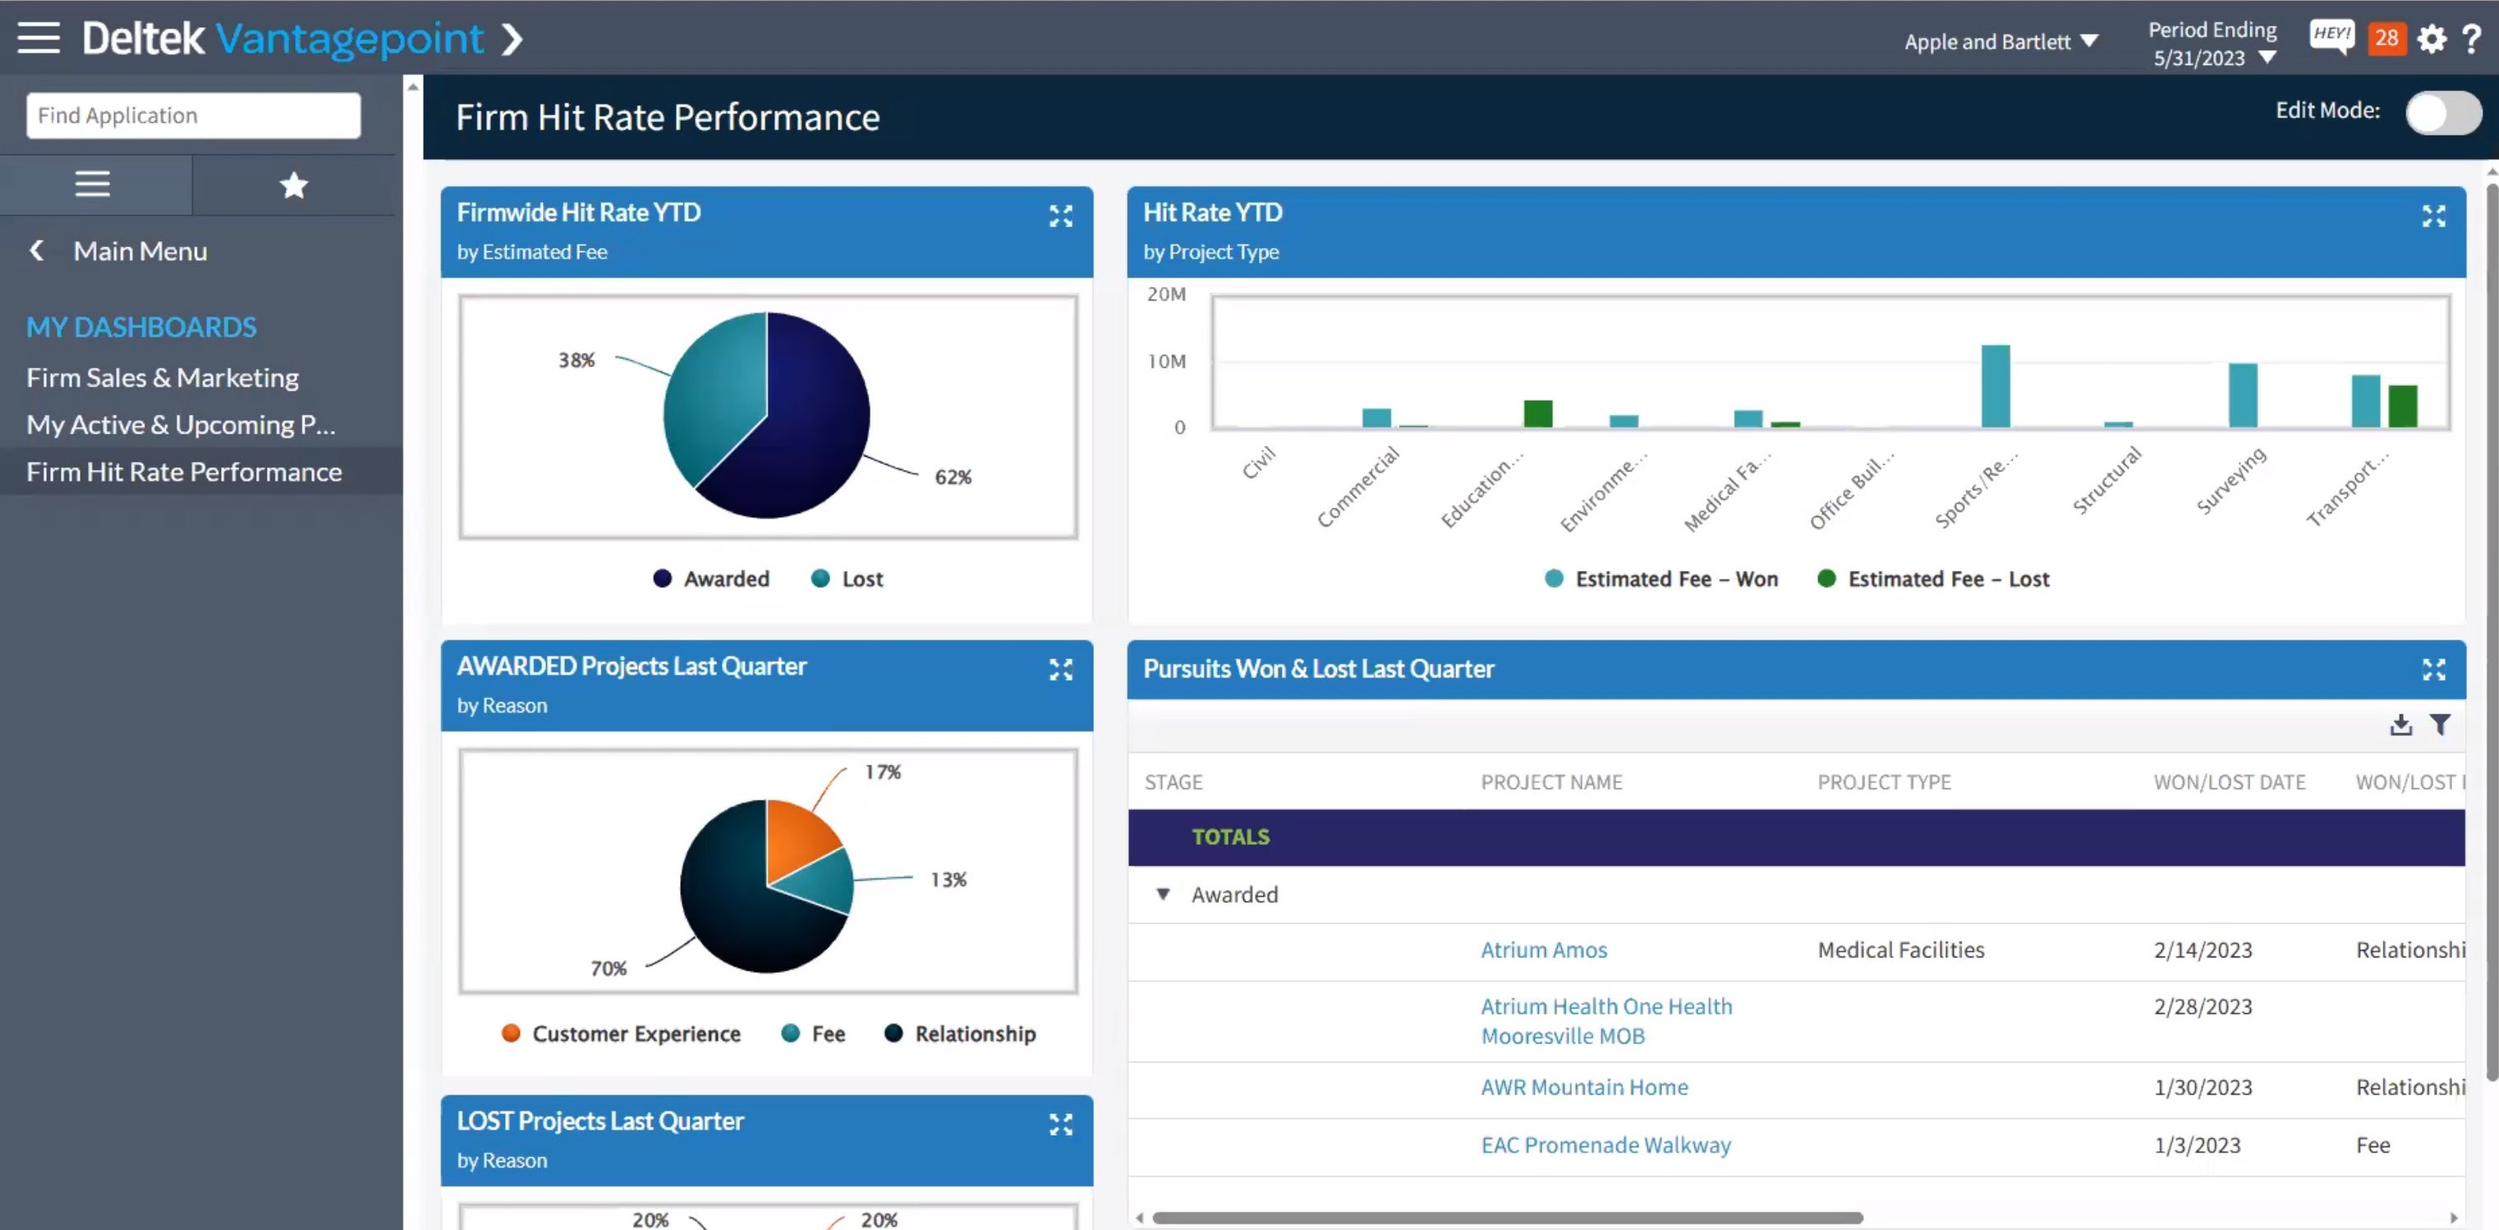Image resolution: width=2499 pixels, height=1230 pixels.
Task: Open help with the question mark icon
Action: click(2474, 39)
